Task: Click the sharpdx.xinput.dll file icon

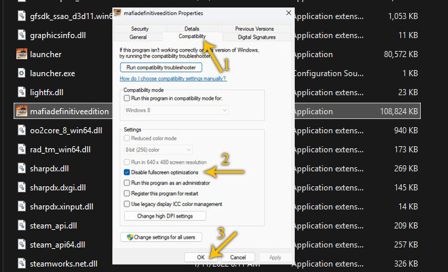Action: [x=22, y=206]
